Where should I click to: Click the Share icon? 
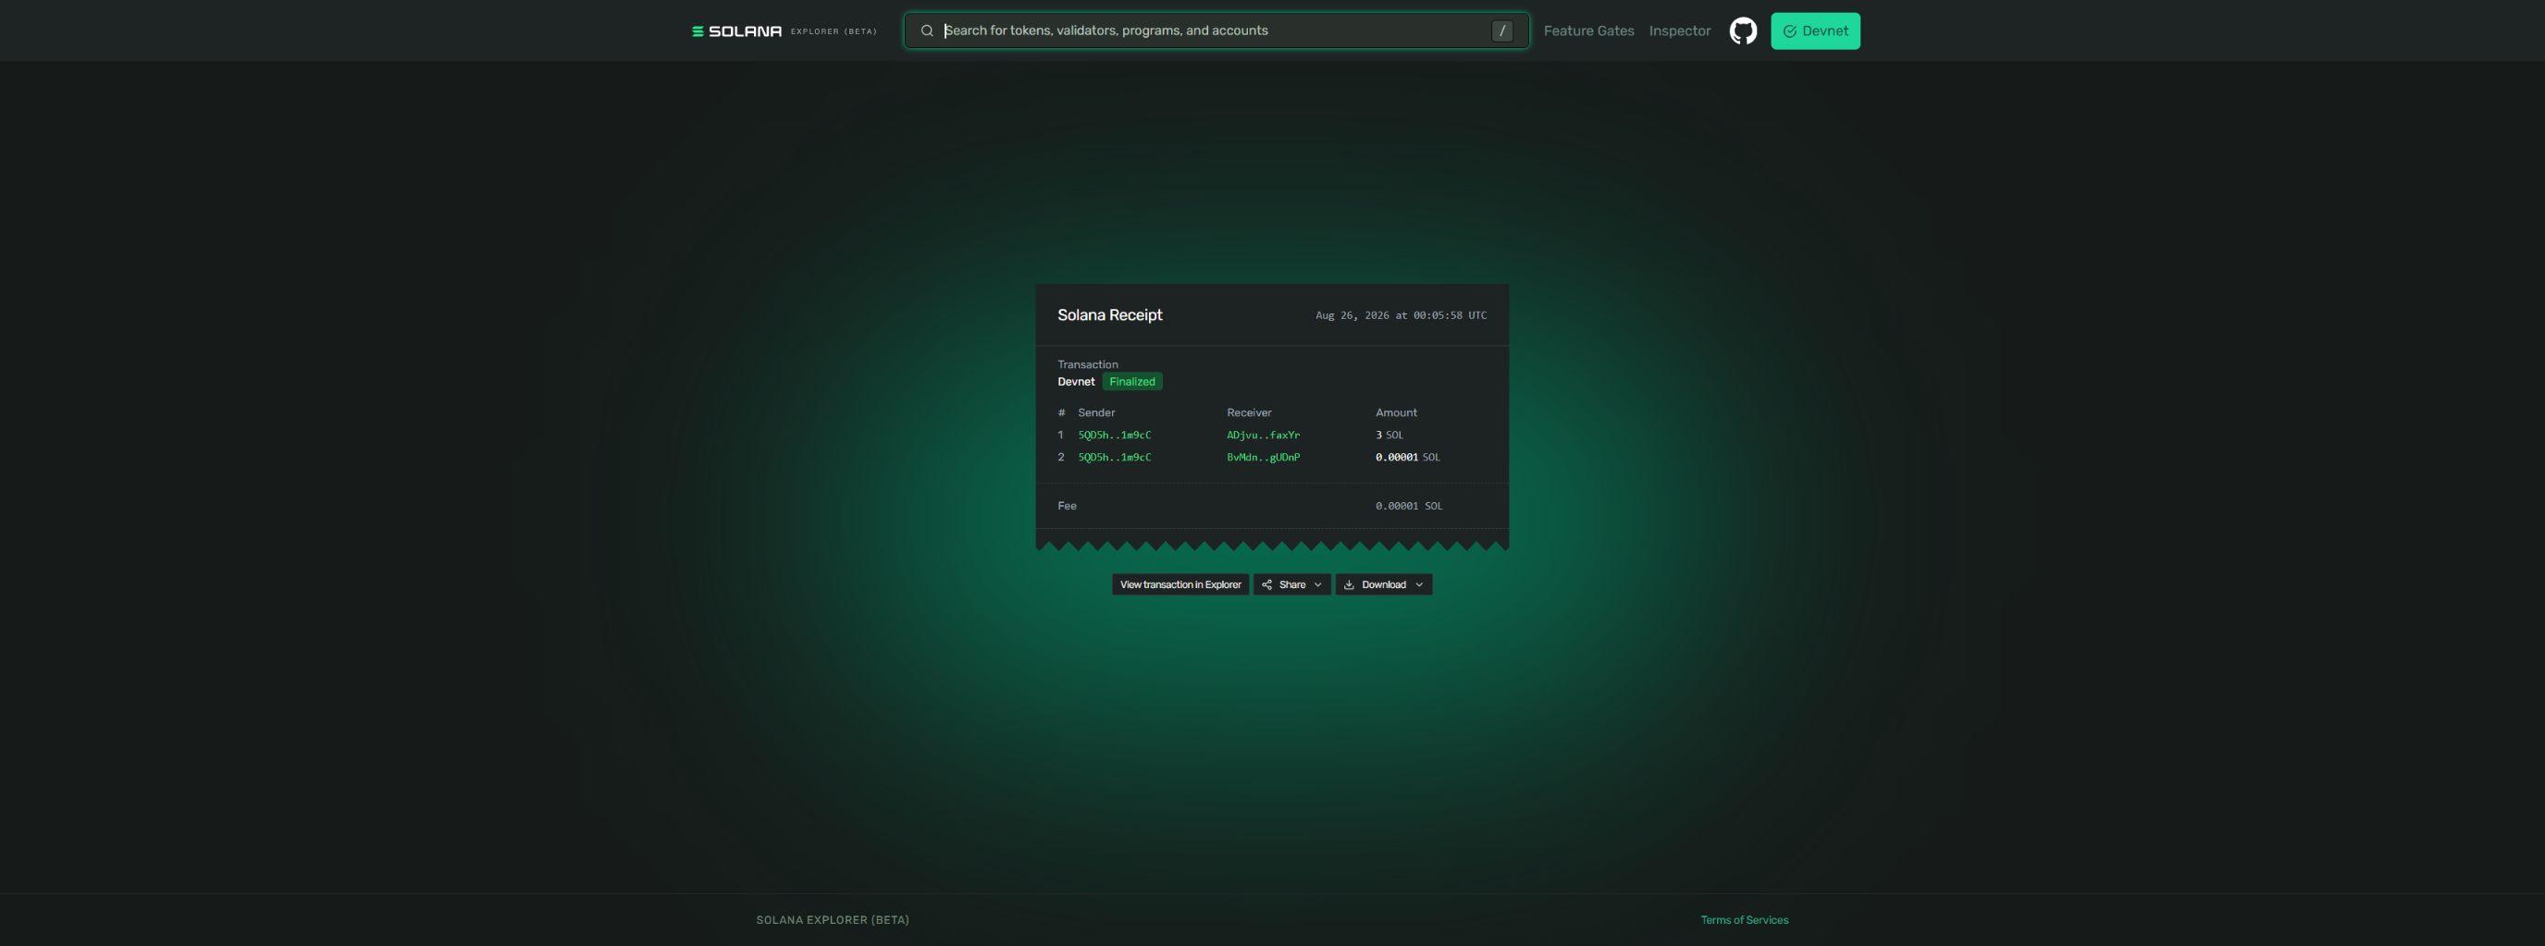coord(1266,584)
